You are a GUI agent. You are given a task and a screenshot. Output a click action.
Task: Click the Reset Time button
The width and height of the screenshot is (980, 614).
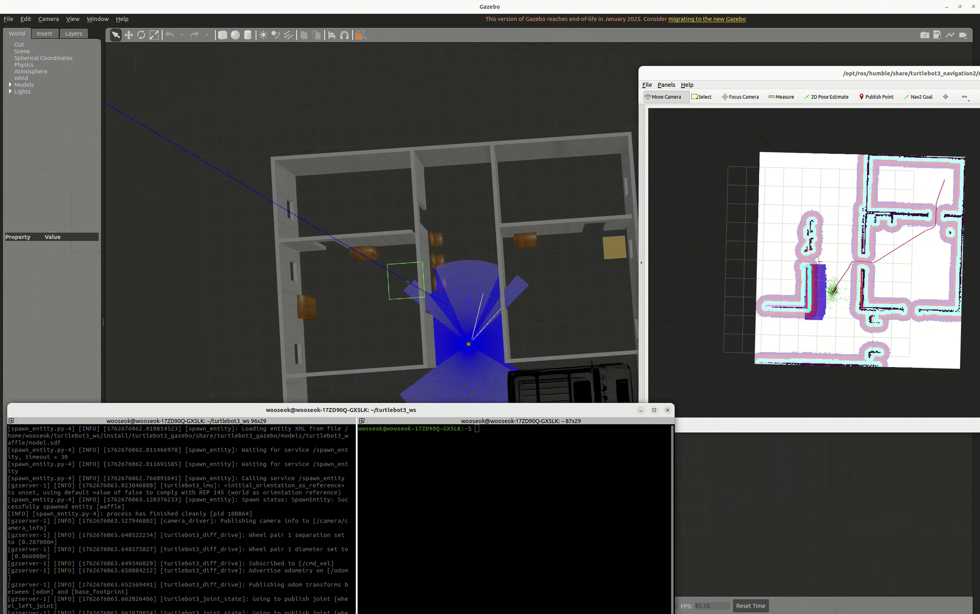coord(751,606)
